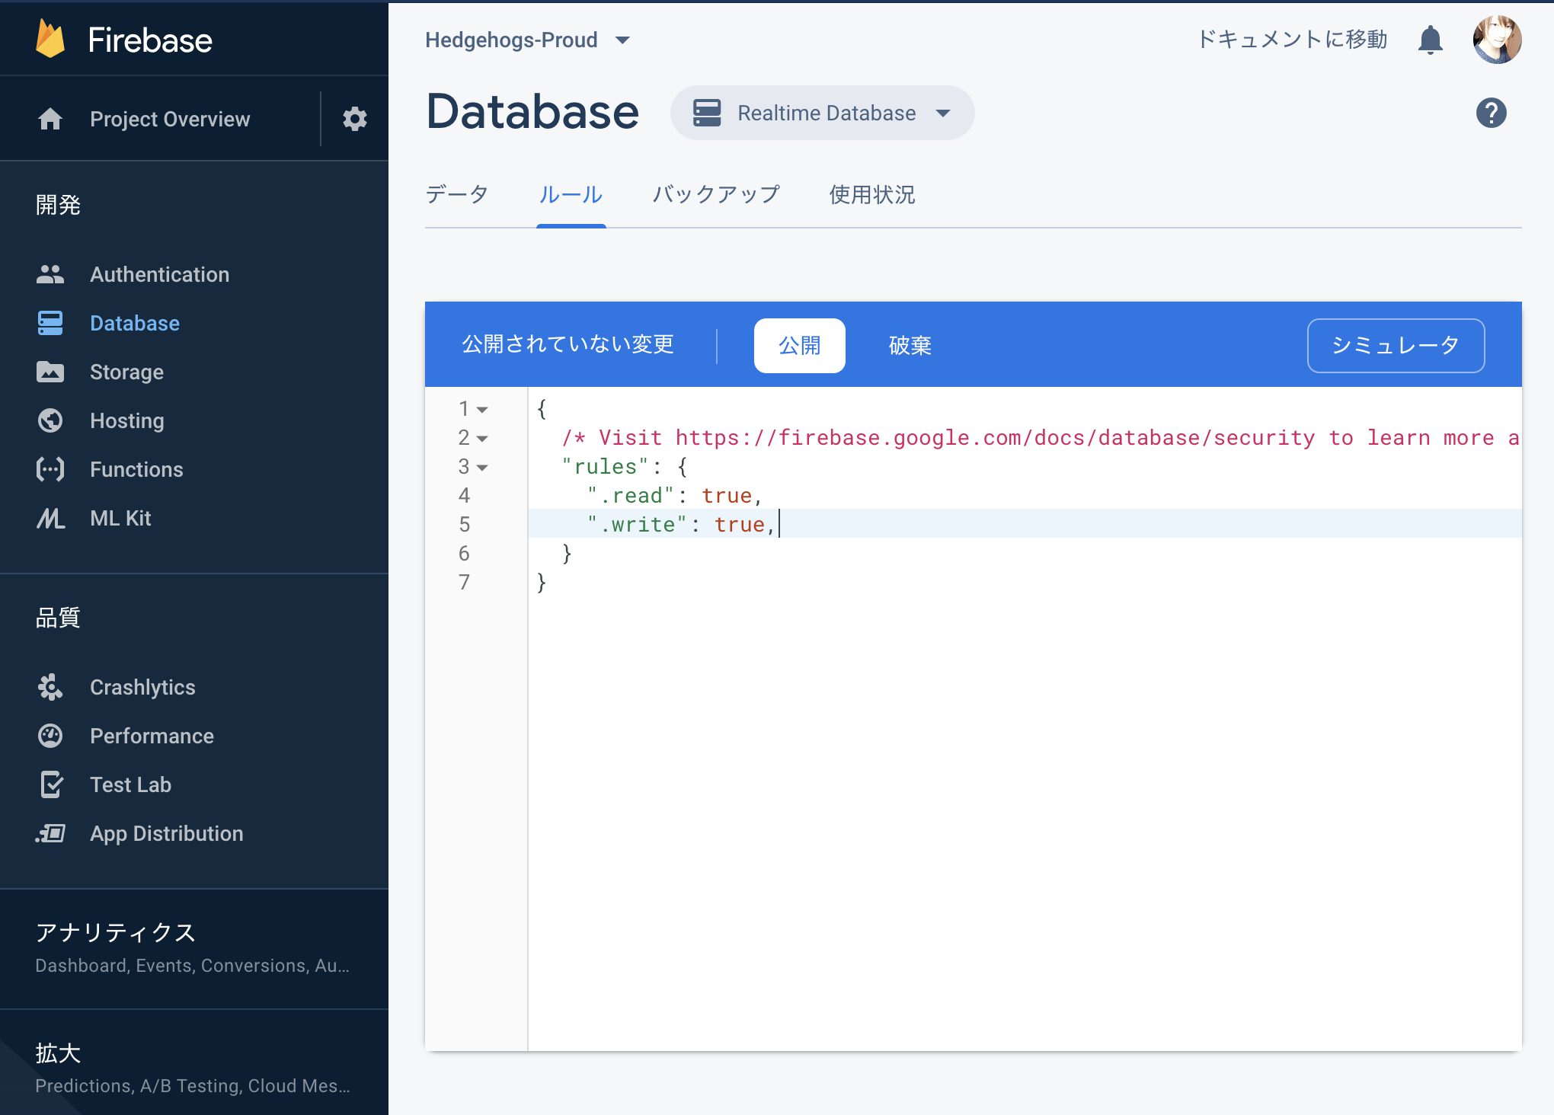Open the Authentication section
The height and width of the screenshot is (1115, 1554).
click(x=159, y=274)
